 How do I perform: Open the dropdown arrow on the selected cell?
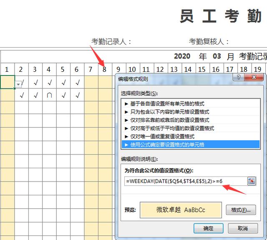[18, 84]
